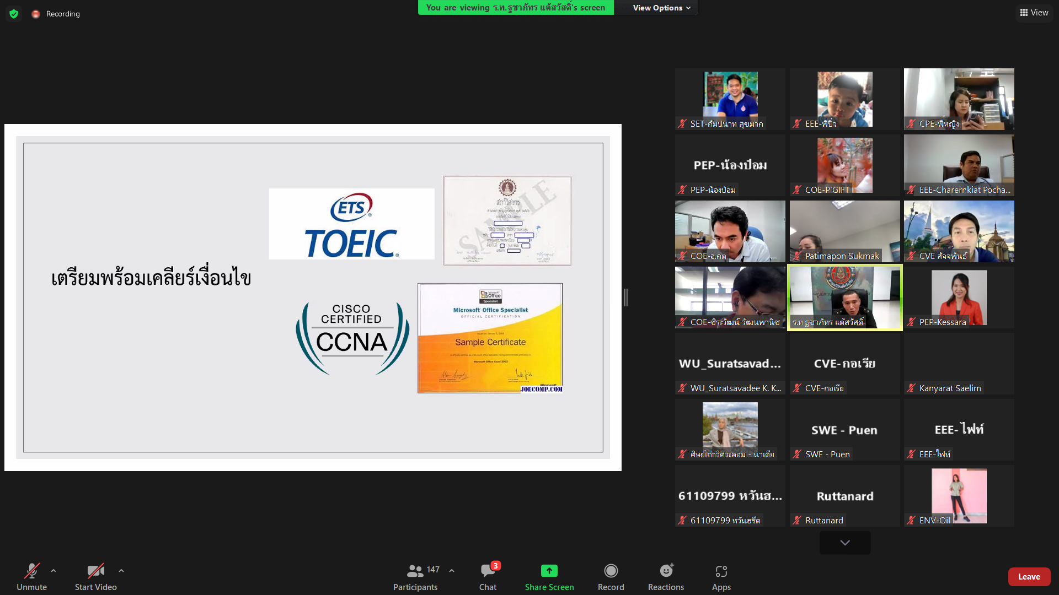Open the Chat bubble icon
This screenshot has width=1059, height=595.
tap(488, 571)
